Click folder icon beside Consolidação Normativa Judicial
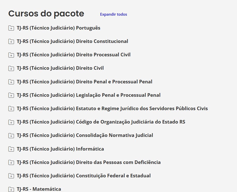 (11, 136)
